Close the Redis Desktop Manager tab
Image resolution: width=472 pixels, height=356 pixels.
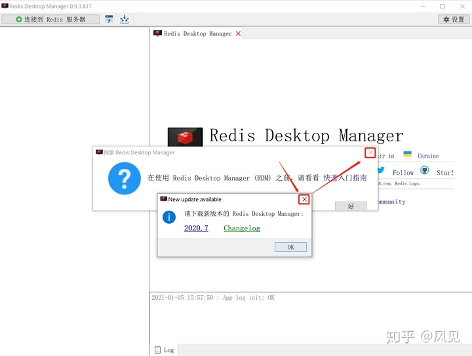pos(238,33)
